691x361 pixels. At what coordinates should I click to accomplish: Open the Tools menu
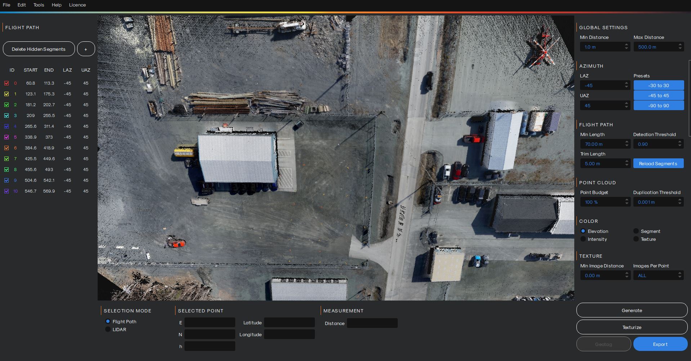click(39, 5)
